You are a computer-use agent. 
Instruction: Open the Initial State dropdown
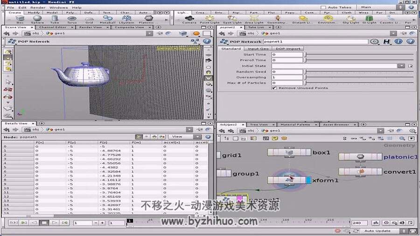(x=401, y=66)
